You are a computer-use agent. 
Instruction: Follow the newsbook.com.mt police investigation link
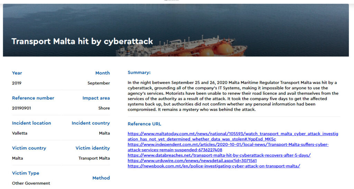[x=214, y=166]
